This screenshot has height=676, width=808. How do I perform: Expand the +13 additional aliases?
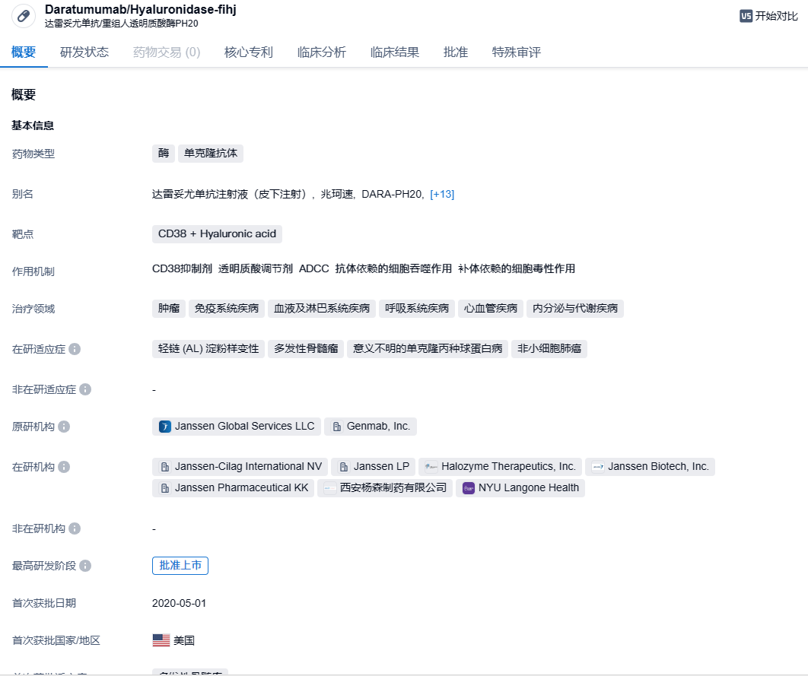(x=442, y=194)
